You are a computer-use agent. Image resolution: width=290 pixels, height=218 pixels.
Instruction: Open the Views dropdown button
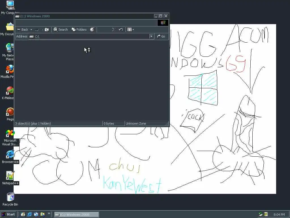(131, 30)
